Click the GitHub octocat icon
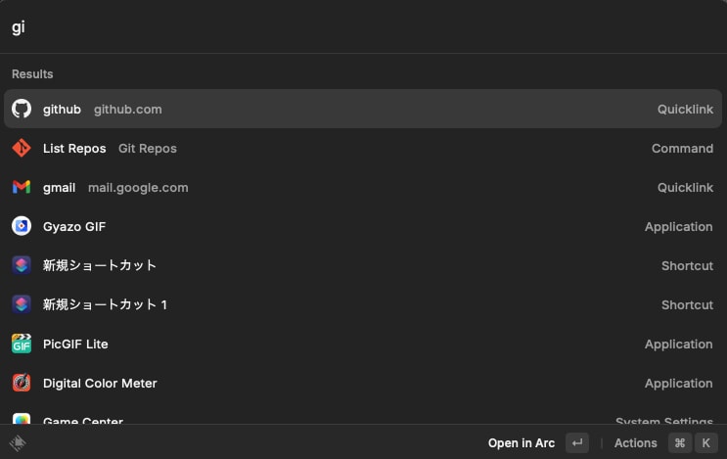This screenshot has height=459, width=727. [x=22, y=109]
